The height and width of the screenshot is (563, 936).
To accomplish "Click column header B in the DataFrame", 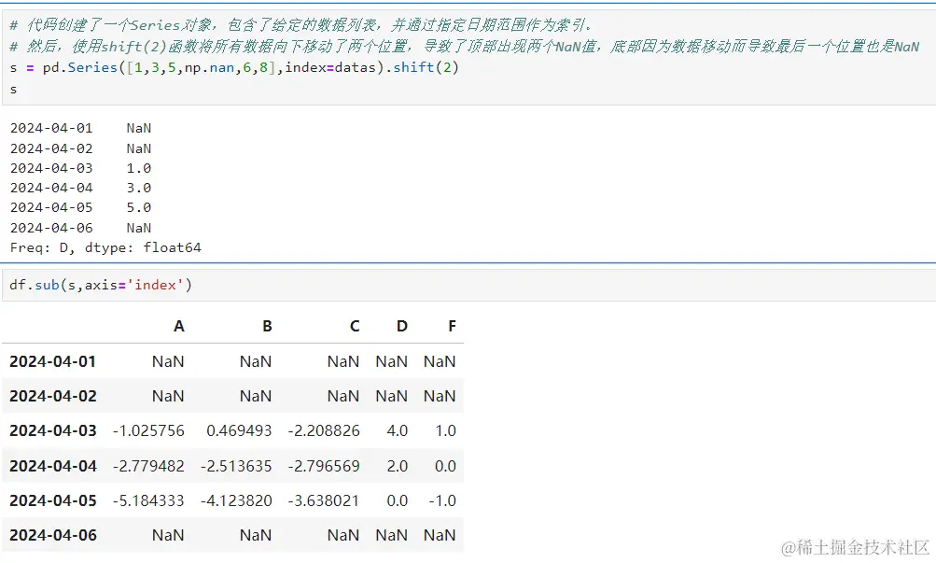I will coord(267,326).
